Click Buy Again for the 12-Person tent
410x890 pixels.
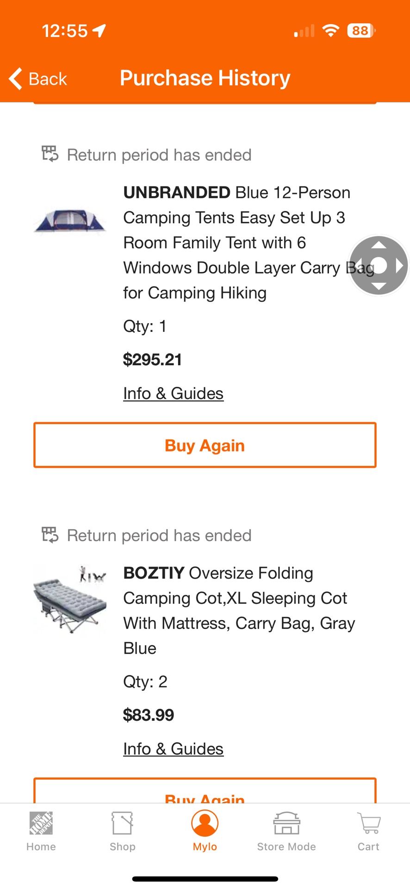[x=205, y=445]
